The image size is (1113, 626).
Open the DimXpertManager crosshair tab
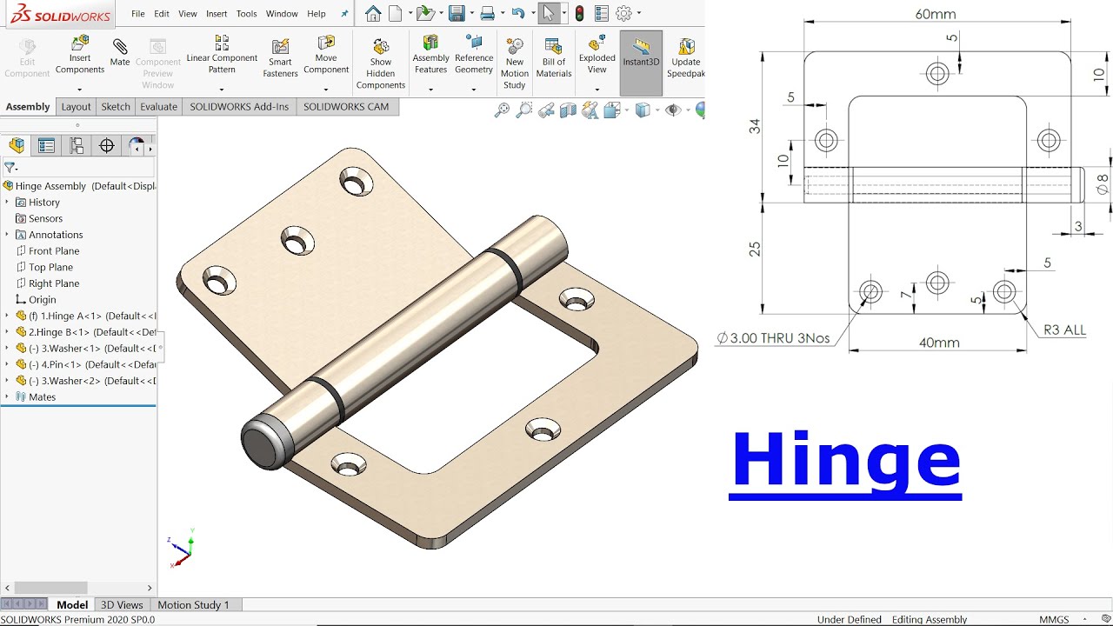pos(107,146)
